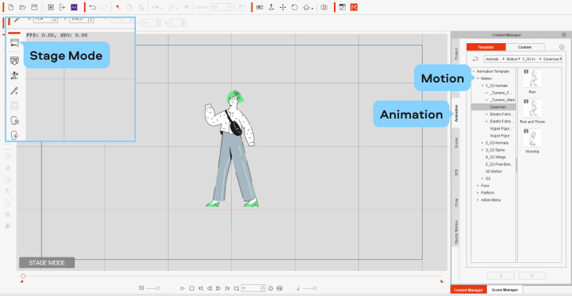572x296 pixels.
Task: Click the character bone editor icon
Action: coord(15,76)
